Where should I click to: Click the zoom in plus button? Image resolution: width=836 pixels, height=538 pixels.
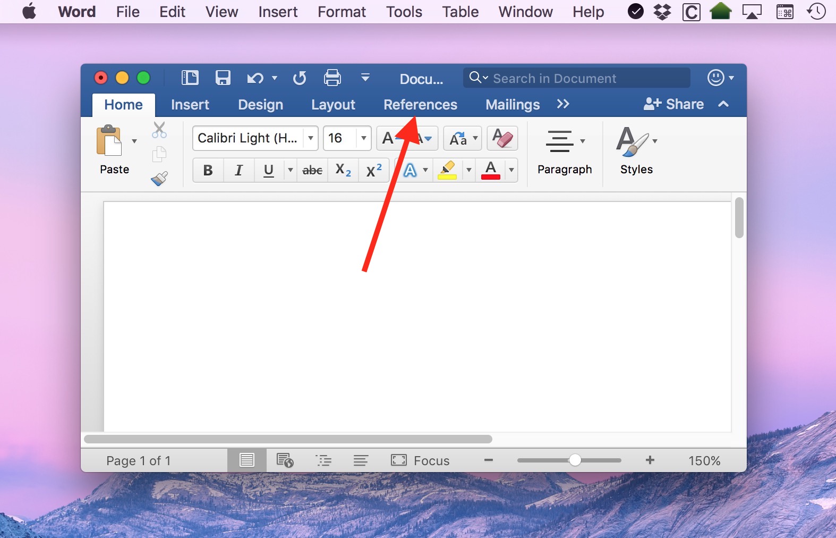pos(650,460)
